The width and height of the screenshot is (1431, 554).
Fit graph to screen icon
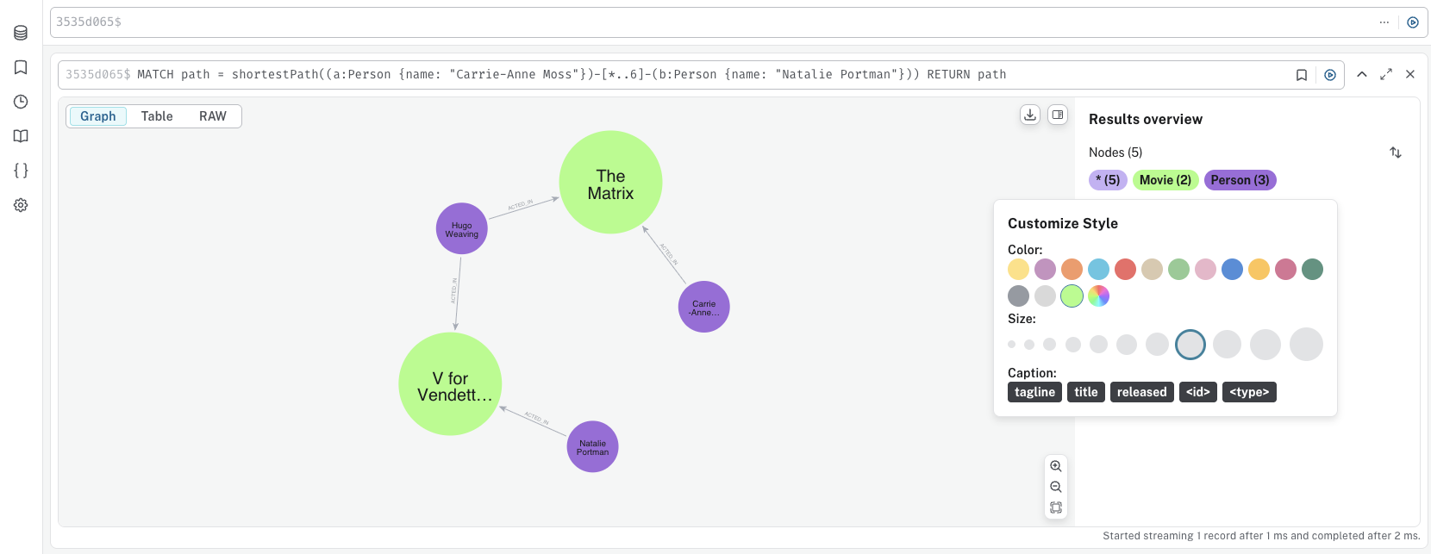point(1056,507)
